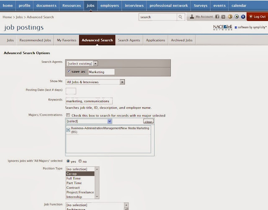268x210 pixels.
Task: Select Project/Freelance position type
Action: click(x=80, y=192)
